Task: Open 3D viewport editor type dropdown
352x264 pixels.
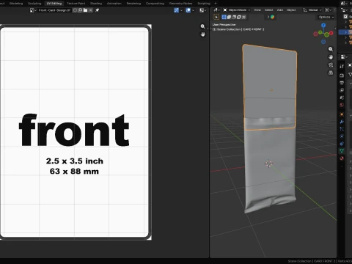Action: [x=216, y=10]
